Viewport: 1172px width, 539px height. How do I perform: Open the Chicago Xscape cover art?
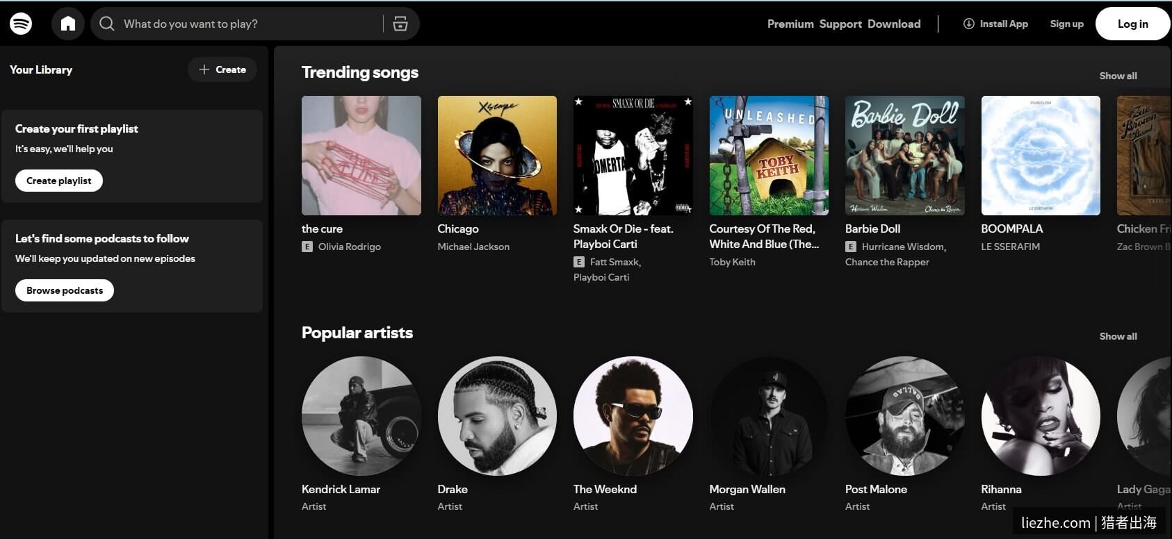click(497, 156)
